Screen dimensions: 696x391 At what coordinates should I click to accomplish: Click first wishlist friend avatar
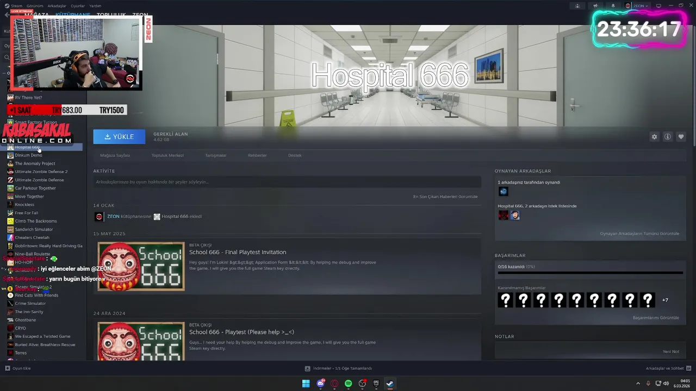coord(503,215)
